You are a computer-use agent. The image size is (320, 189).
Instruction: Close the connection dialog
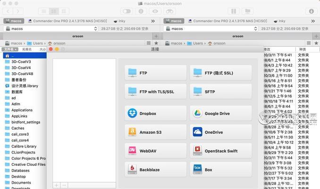click(51, 49)
